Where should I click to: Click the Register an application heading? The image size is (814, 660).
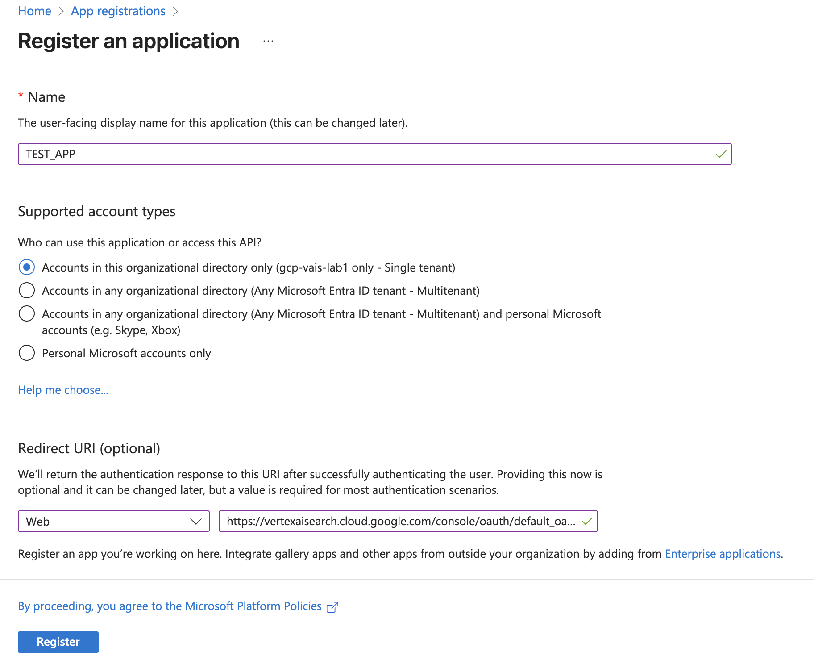point(129,41)
